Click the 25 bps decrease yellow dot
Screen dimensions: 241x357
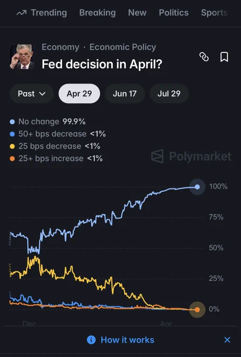(x=12, y=146)
